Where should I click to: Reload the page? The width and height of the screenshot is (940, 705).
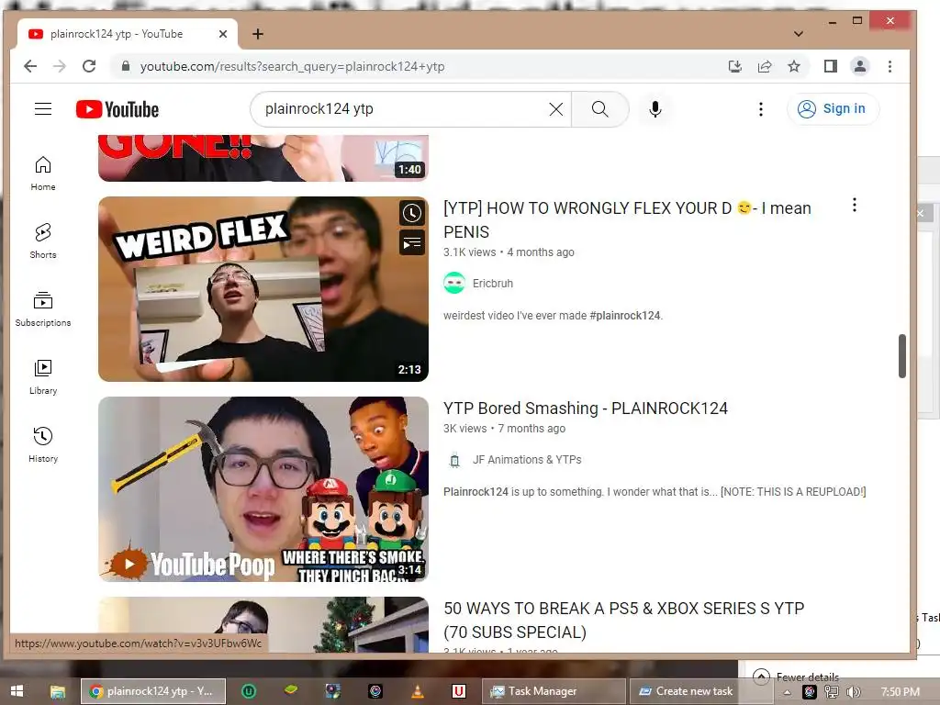point(89,66)
